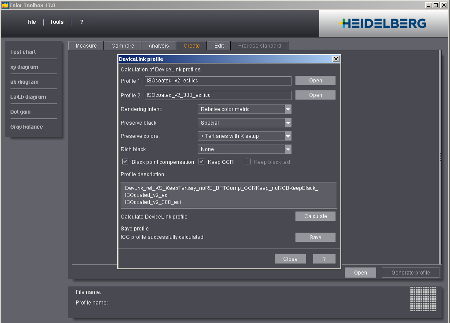The height and width of the screenshot is (323, 450).
Task: Click the Profile description text box
Action: coord(229,195)
